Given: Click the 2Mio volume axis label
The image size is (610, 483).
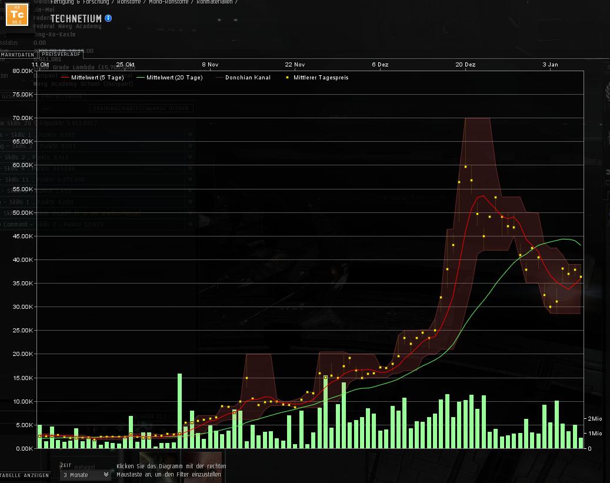Looking at the screenshot, I should (x=595, y=419).
